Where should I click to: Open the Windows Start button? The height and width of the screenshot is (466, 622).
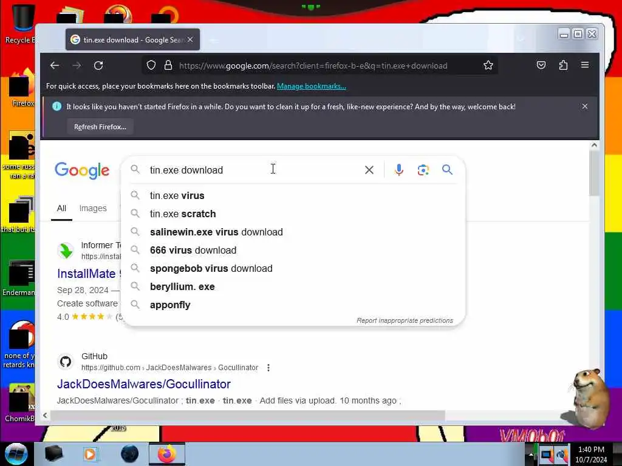(x=16, y=454)
